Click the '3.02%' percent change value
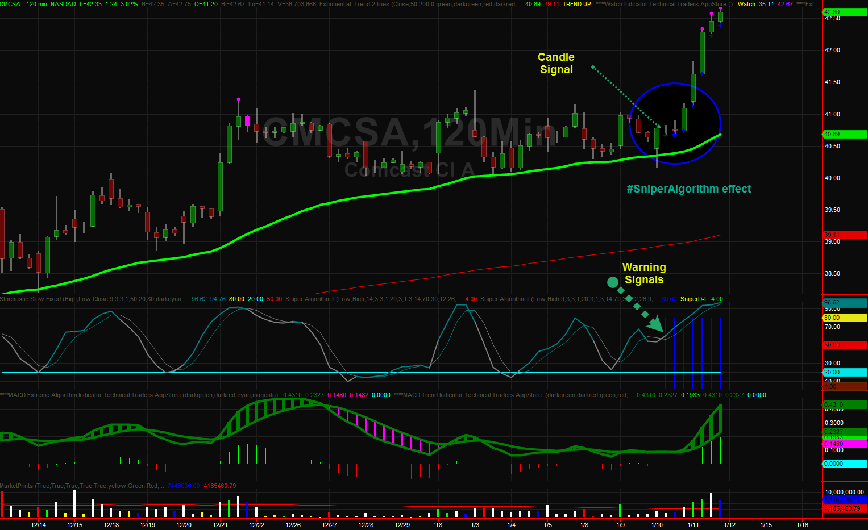The image size is (868, 530). [130, 4]
